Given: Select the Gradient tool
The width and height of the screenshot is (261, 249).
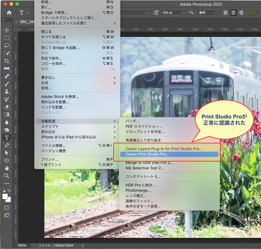Looking at the screenshot, I should click(x=7, y=114).
